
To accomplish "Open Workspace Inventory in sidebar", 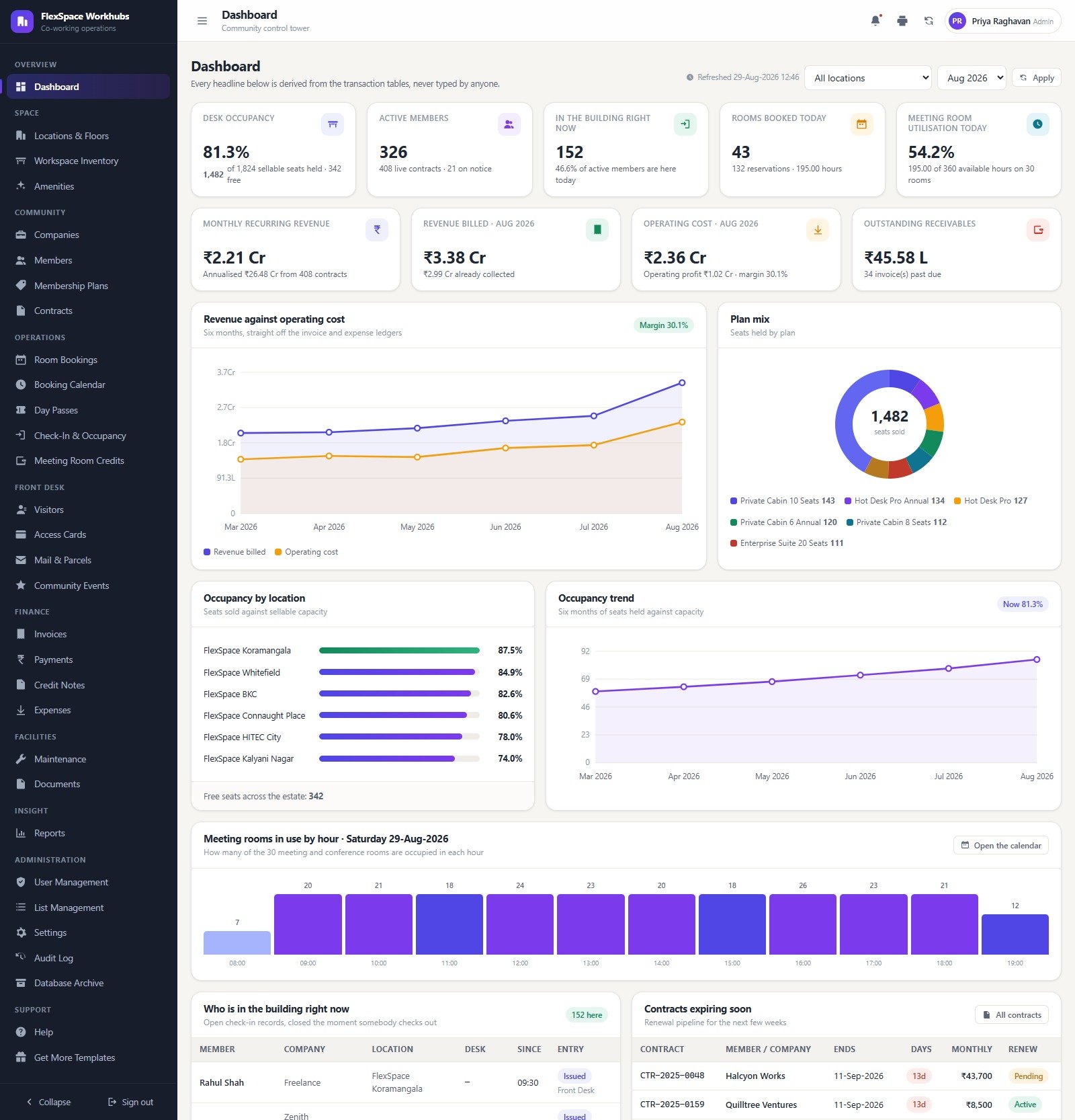I will click(88, 161).
